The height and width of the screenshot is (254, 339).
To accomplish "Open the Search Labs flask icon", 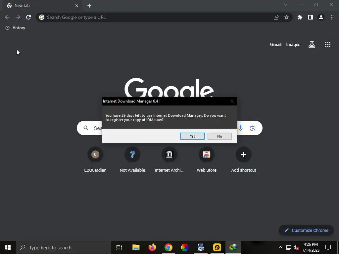I will point(312,45).
